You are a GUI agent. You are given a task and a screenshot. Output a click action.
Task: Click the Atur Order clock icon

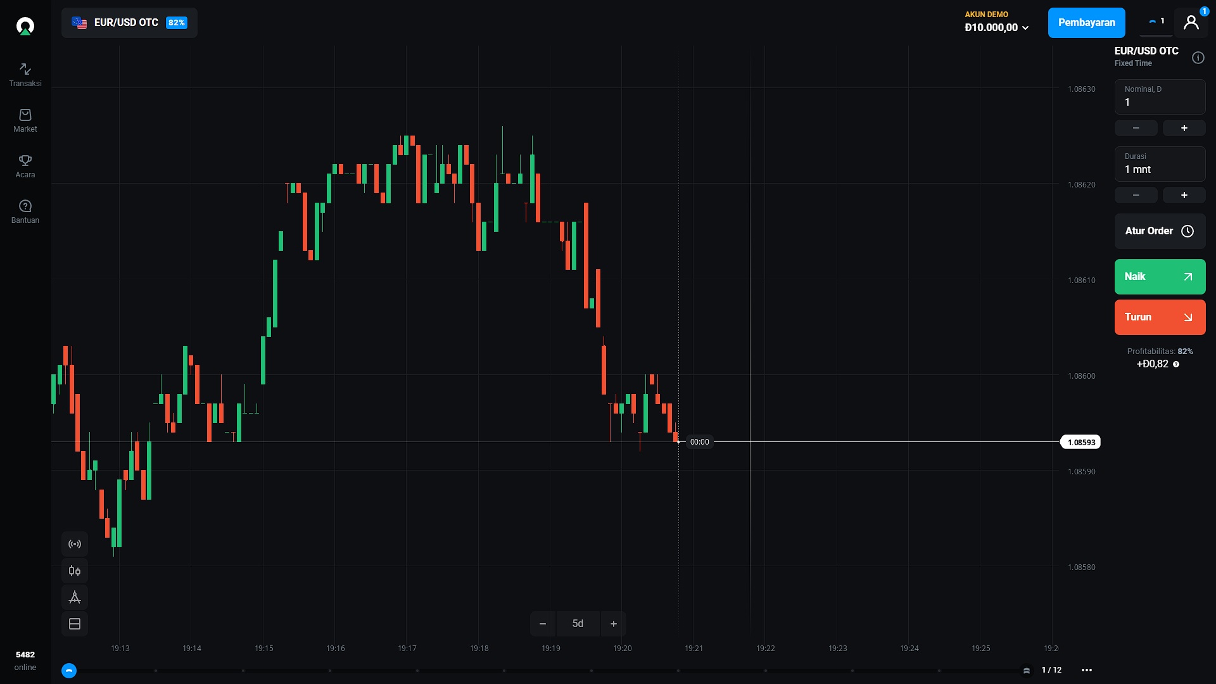(x=1187, y=231)
